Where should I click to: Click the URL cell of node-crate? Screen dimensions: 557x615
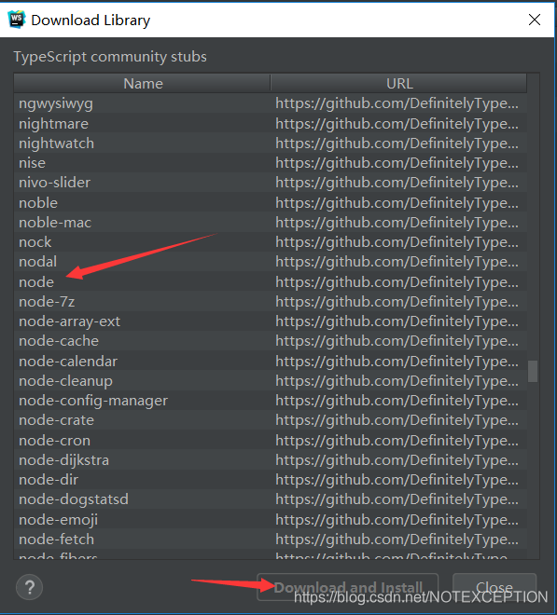(397, 420)
